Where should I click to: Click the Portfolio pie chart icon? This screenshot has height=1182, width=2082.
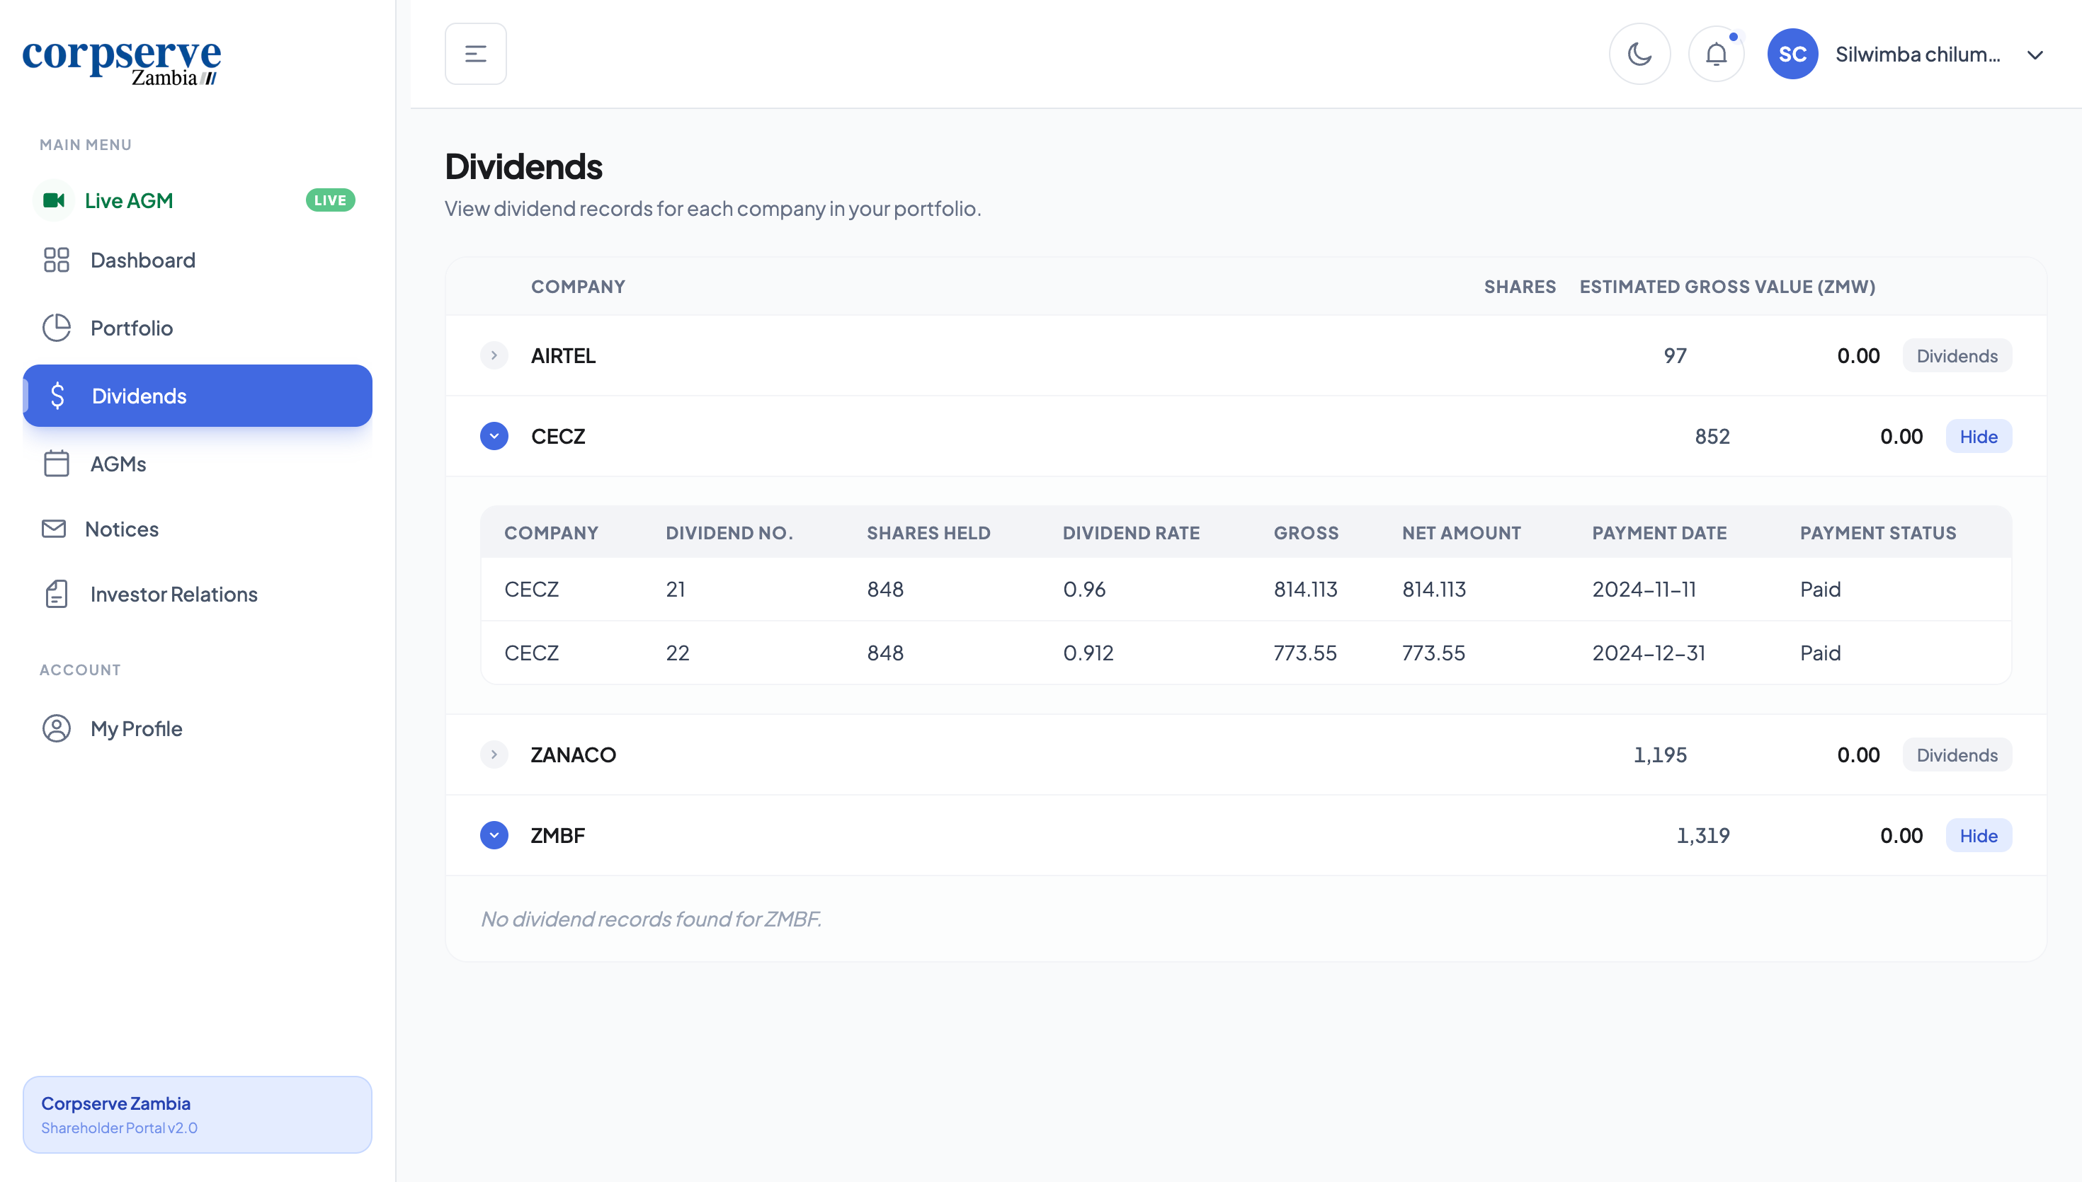56,328
